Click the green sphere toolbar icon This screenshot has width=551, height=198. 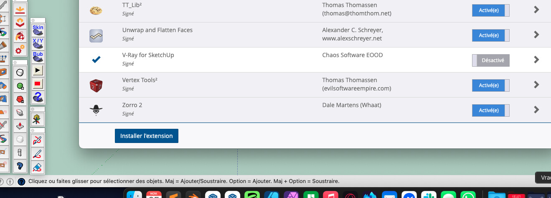tap(20, 86)
